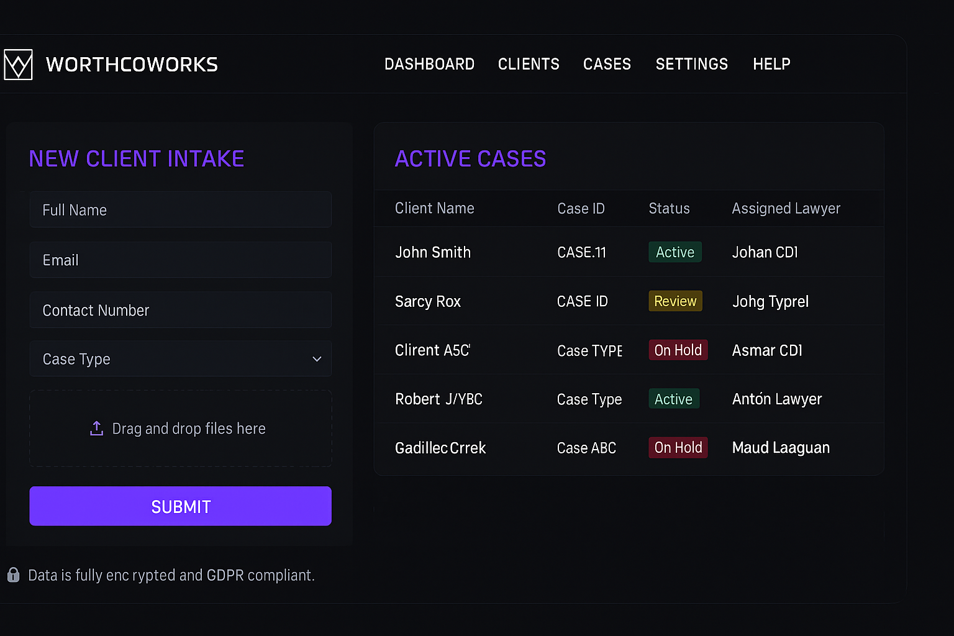954x636 pixels.
Task: Click the Active status badge for John Smith
Action: click(675, 252)
